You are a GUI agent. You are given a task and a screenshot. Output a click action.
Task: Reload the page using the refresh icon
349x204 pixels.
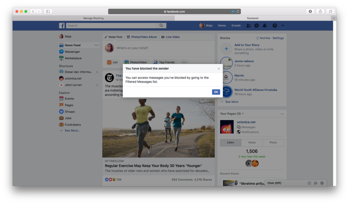238,11
